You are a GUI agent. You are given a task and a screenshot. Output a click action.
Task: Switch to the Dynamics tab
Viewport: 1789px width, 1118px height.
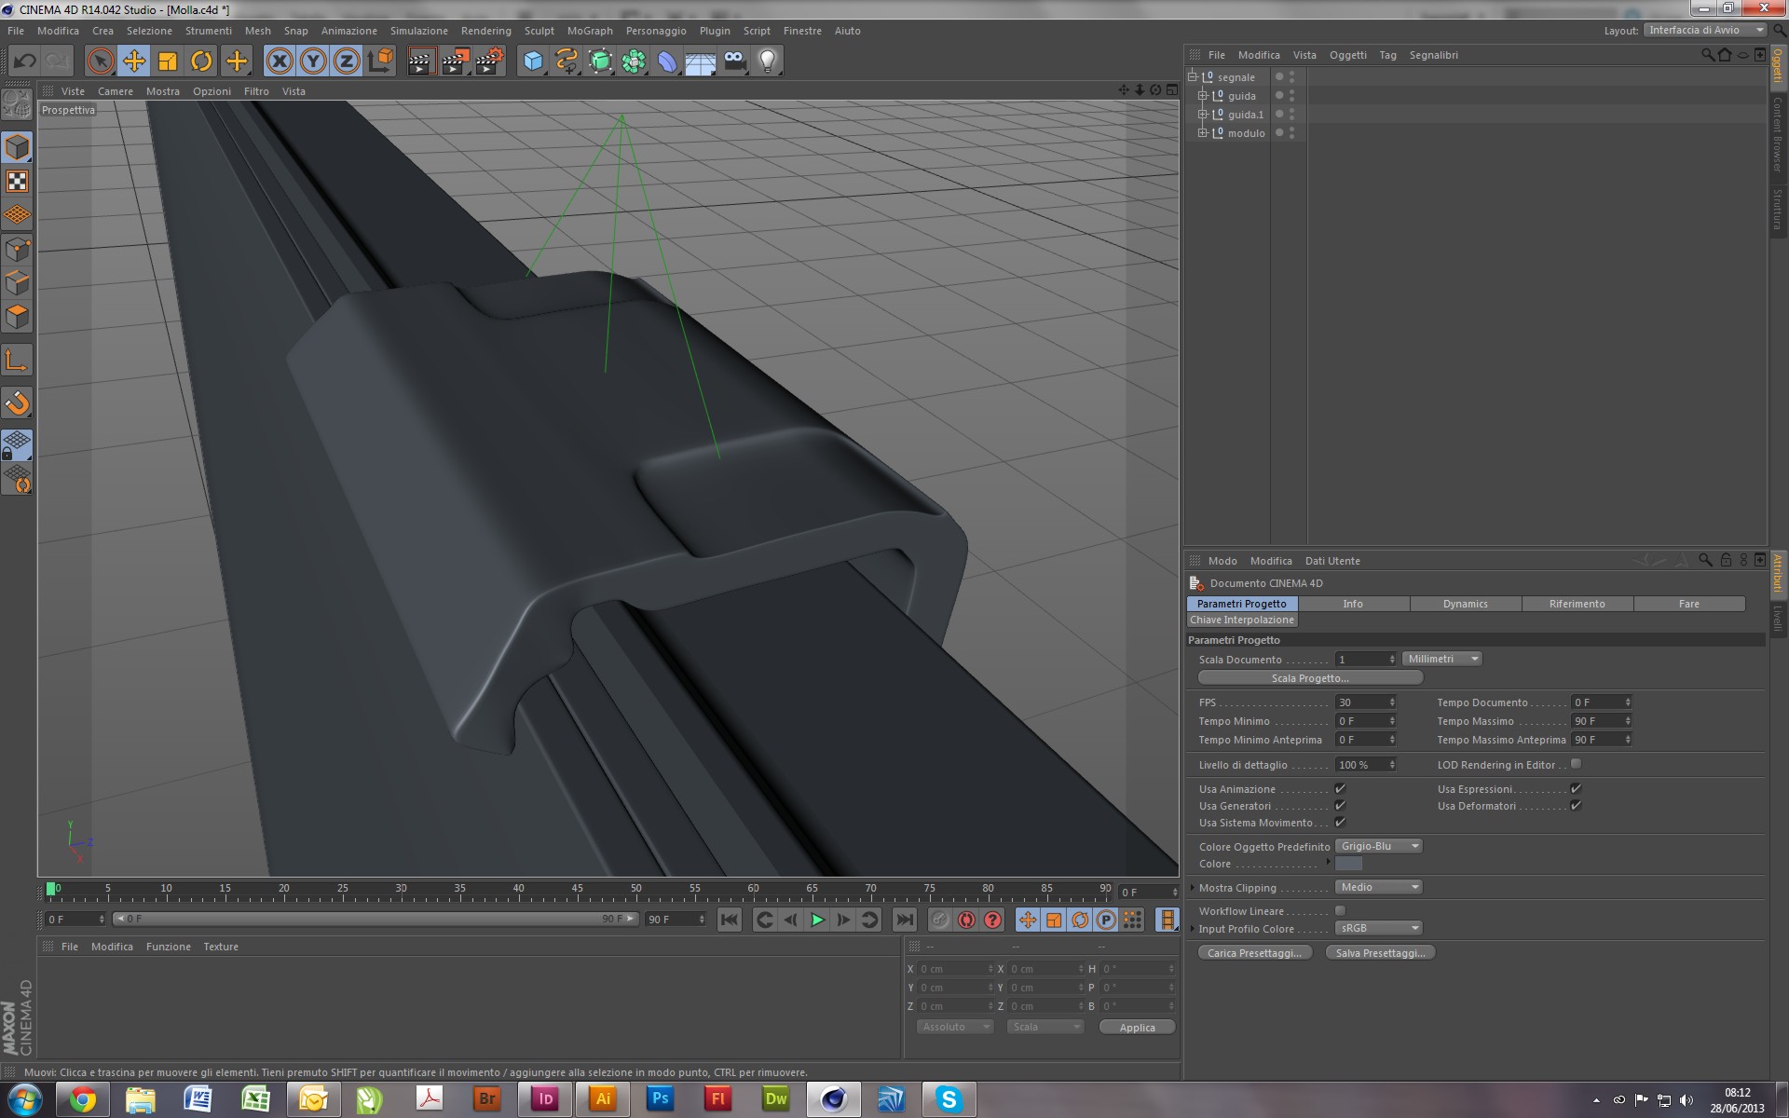(1465, 604)
